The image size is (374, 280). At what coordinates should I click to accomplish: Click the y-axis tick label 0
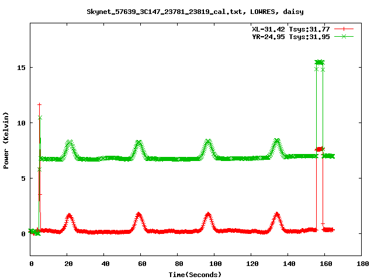(x=23, y=234)
